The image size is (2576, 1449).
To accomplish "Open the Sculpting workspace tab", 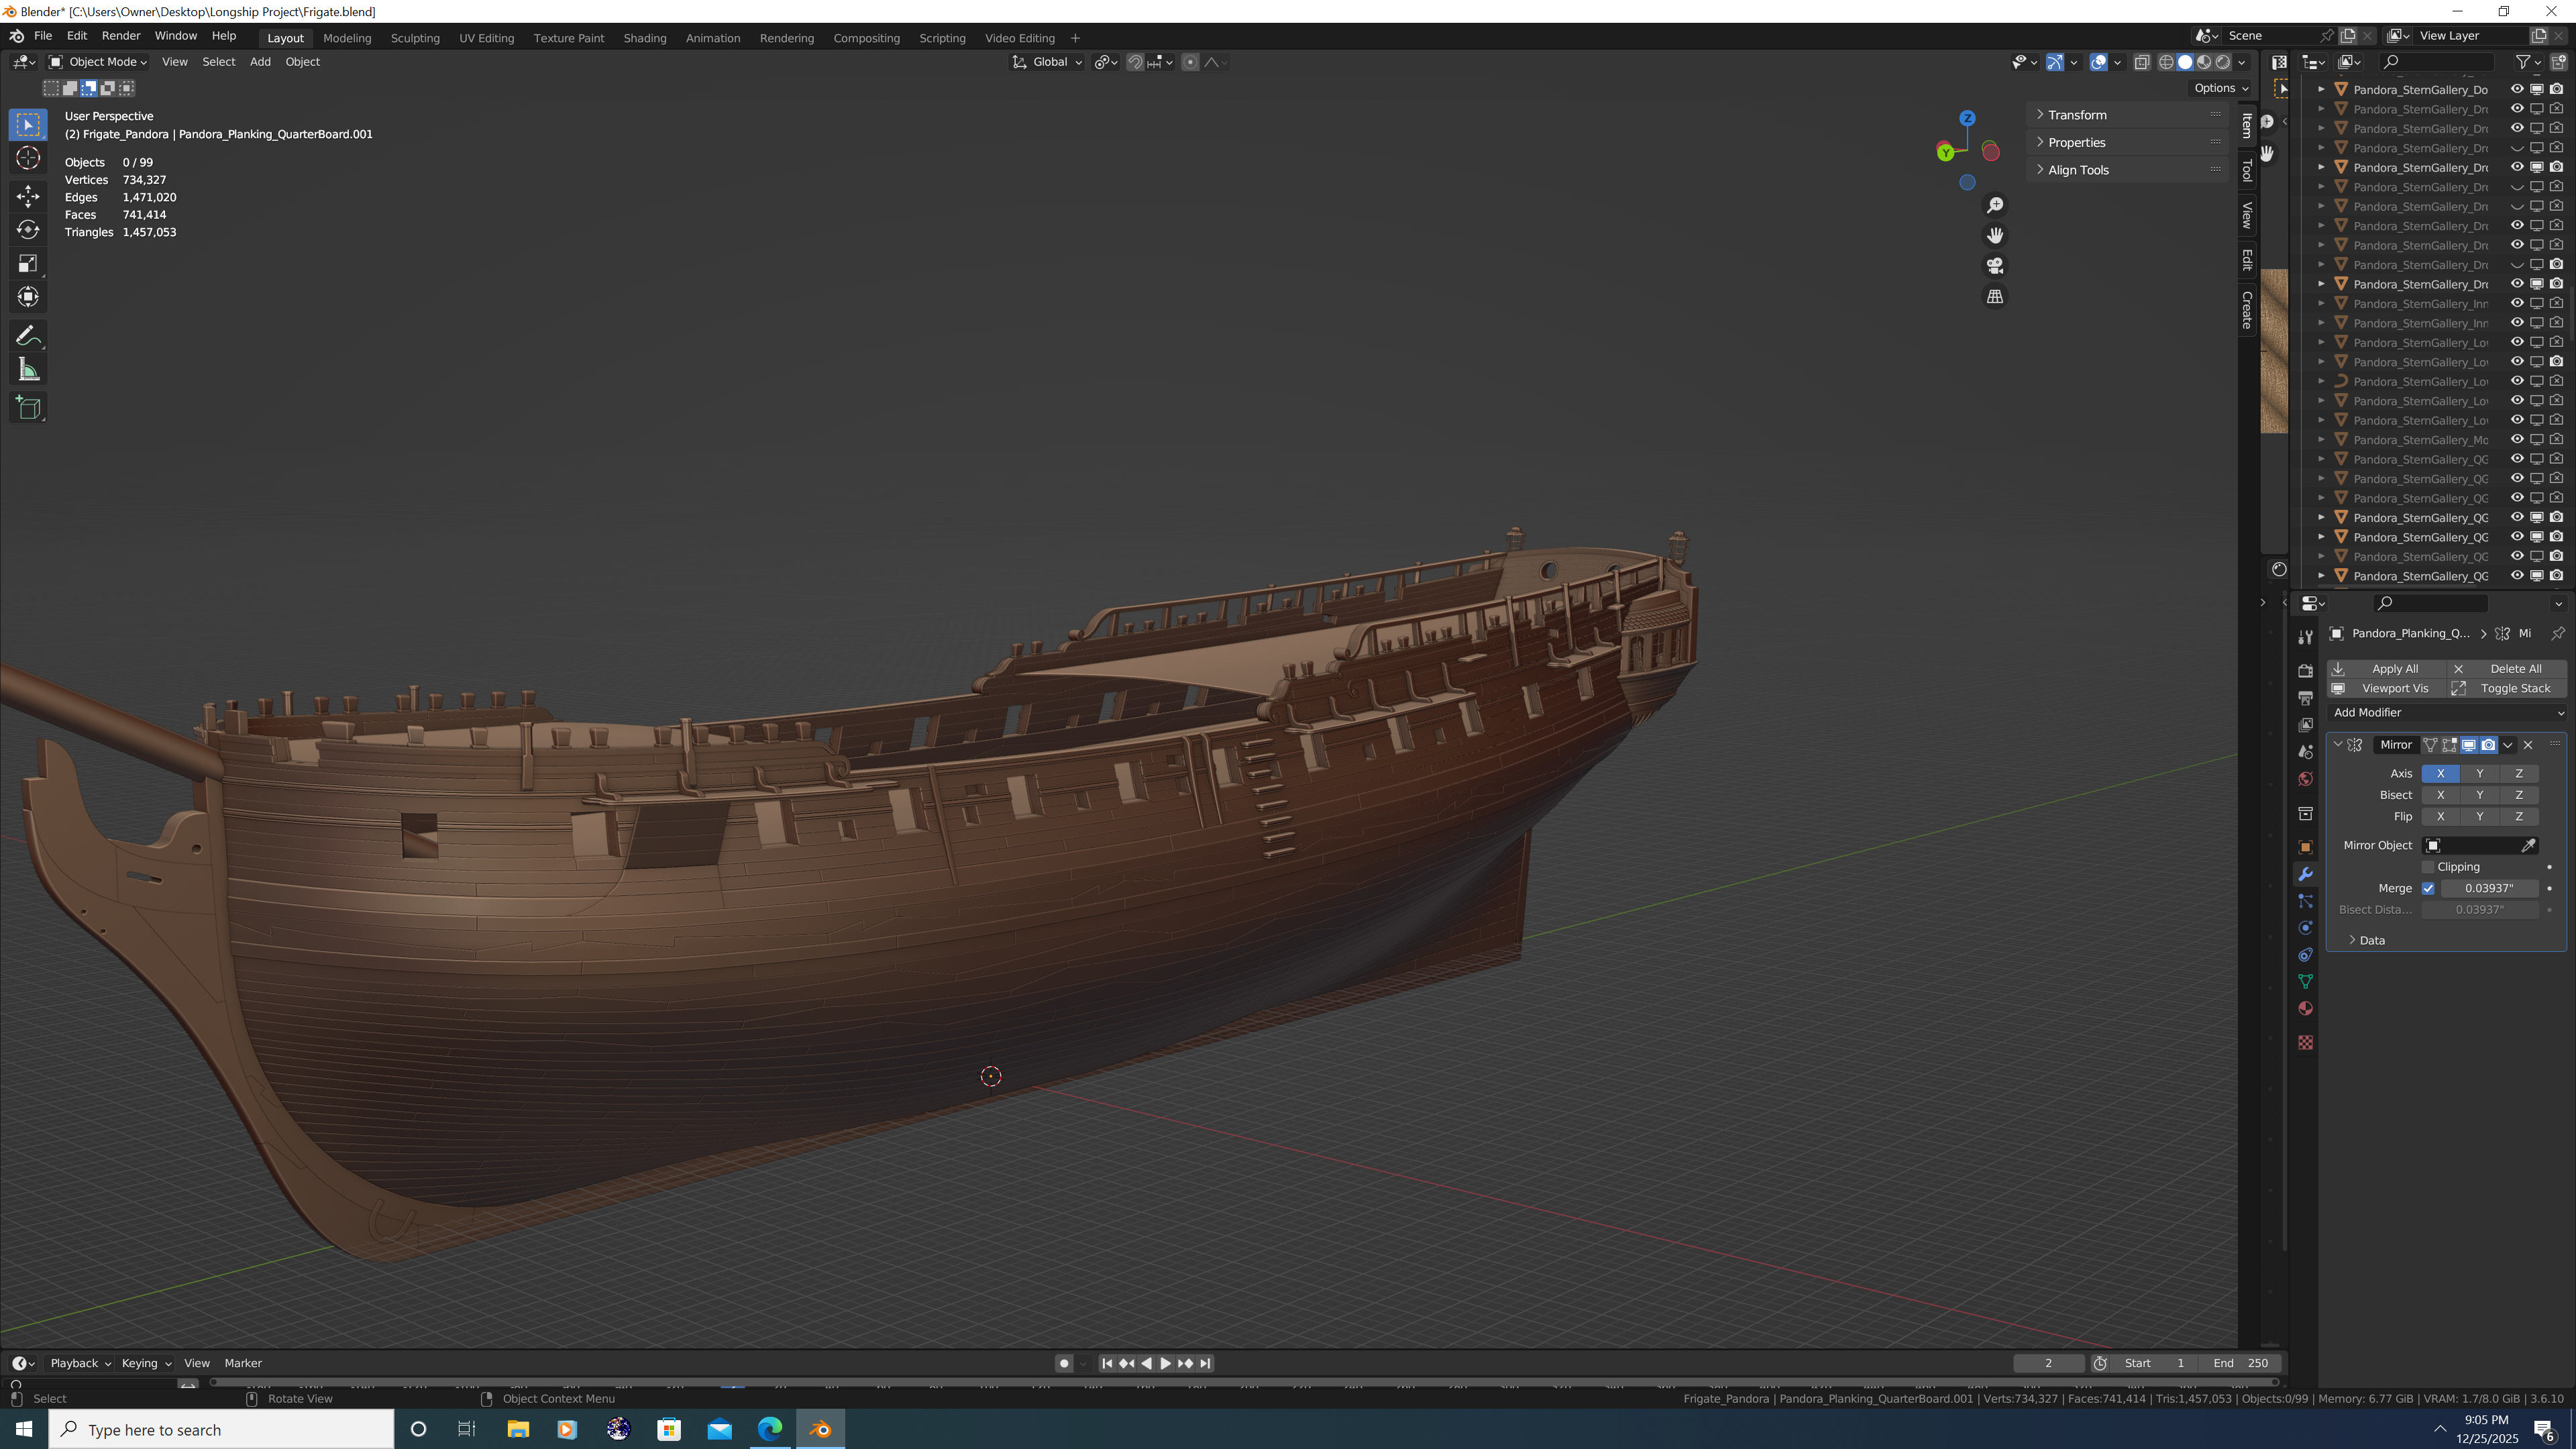I will pyautogui.click(x=415, y=38).
